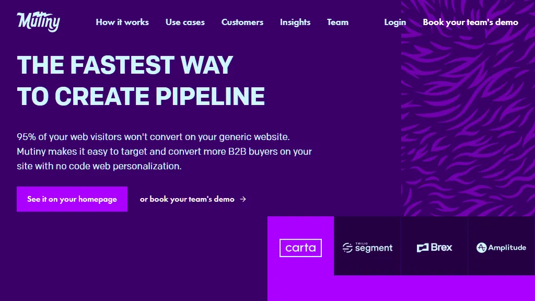Open the Use cases menu item
This screenshot has height=301, width=535.
coord(185,22)
